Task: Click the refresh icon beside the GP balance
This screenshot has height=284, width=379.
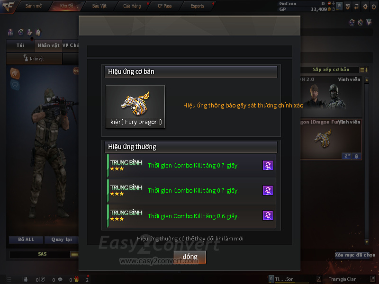Action: 334,9
